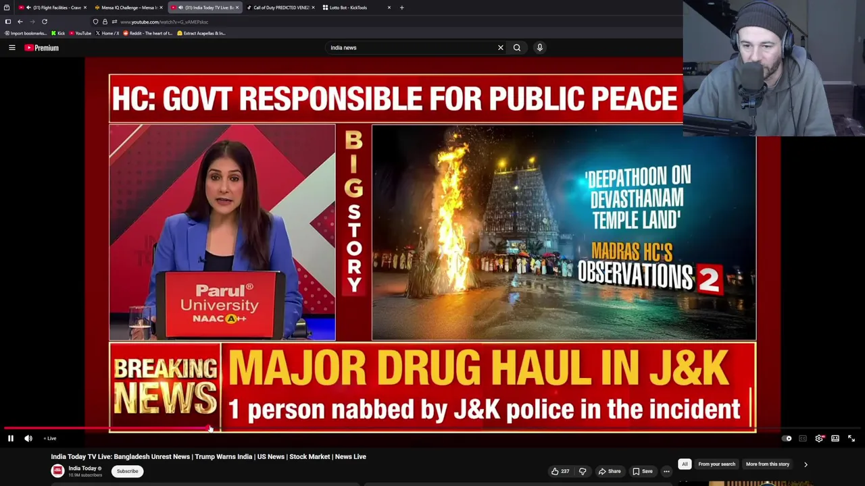Start voice search with microphone
The height and width of the screenshot is (486, 865).
(540, 48)
